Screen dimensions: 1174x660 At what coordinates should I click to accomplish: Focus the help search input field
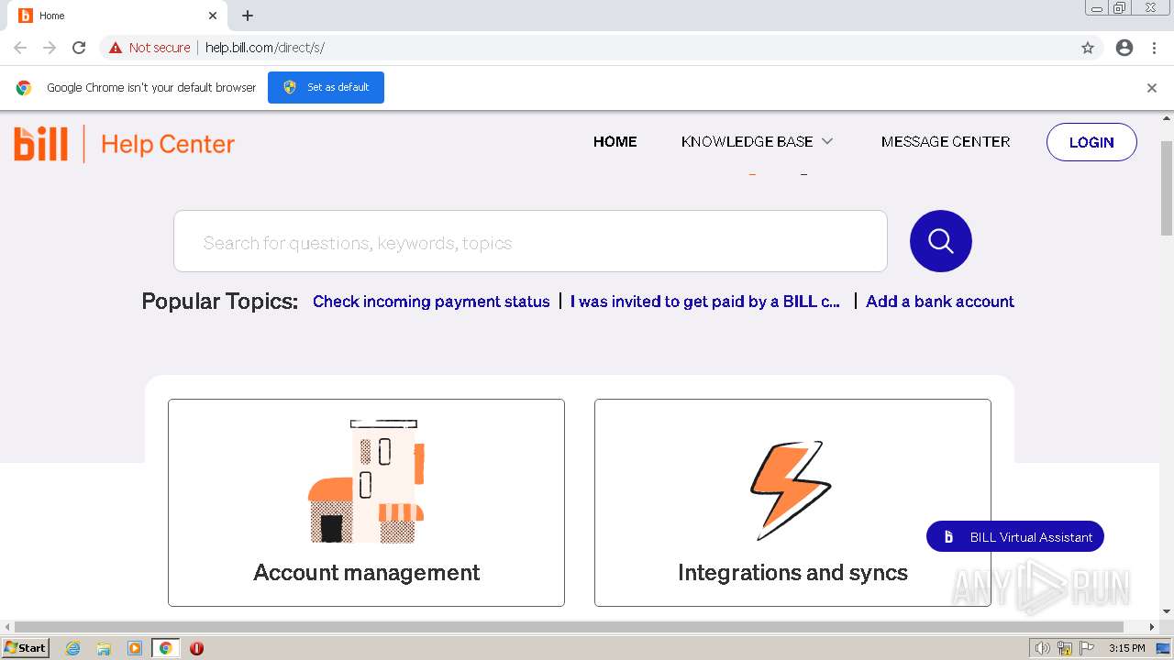click(530, 241)
